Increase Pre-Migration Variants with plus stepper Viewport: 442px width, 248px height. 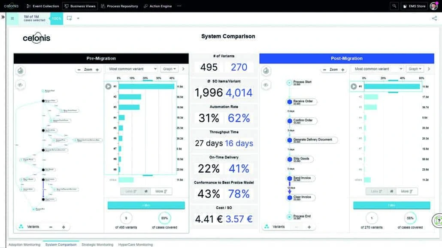click(x=64, y=227)
